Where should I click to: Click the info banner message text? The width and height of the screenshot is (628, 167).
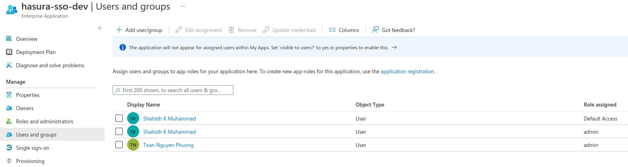tap(259, 48)
